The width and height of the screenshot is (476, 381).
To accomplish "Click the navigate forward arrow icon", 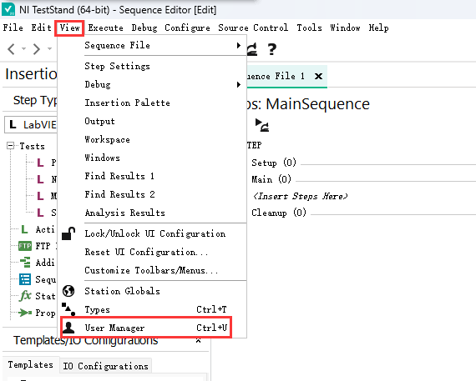I will pos(37,49).
